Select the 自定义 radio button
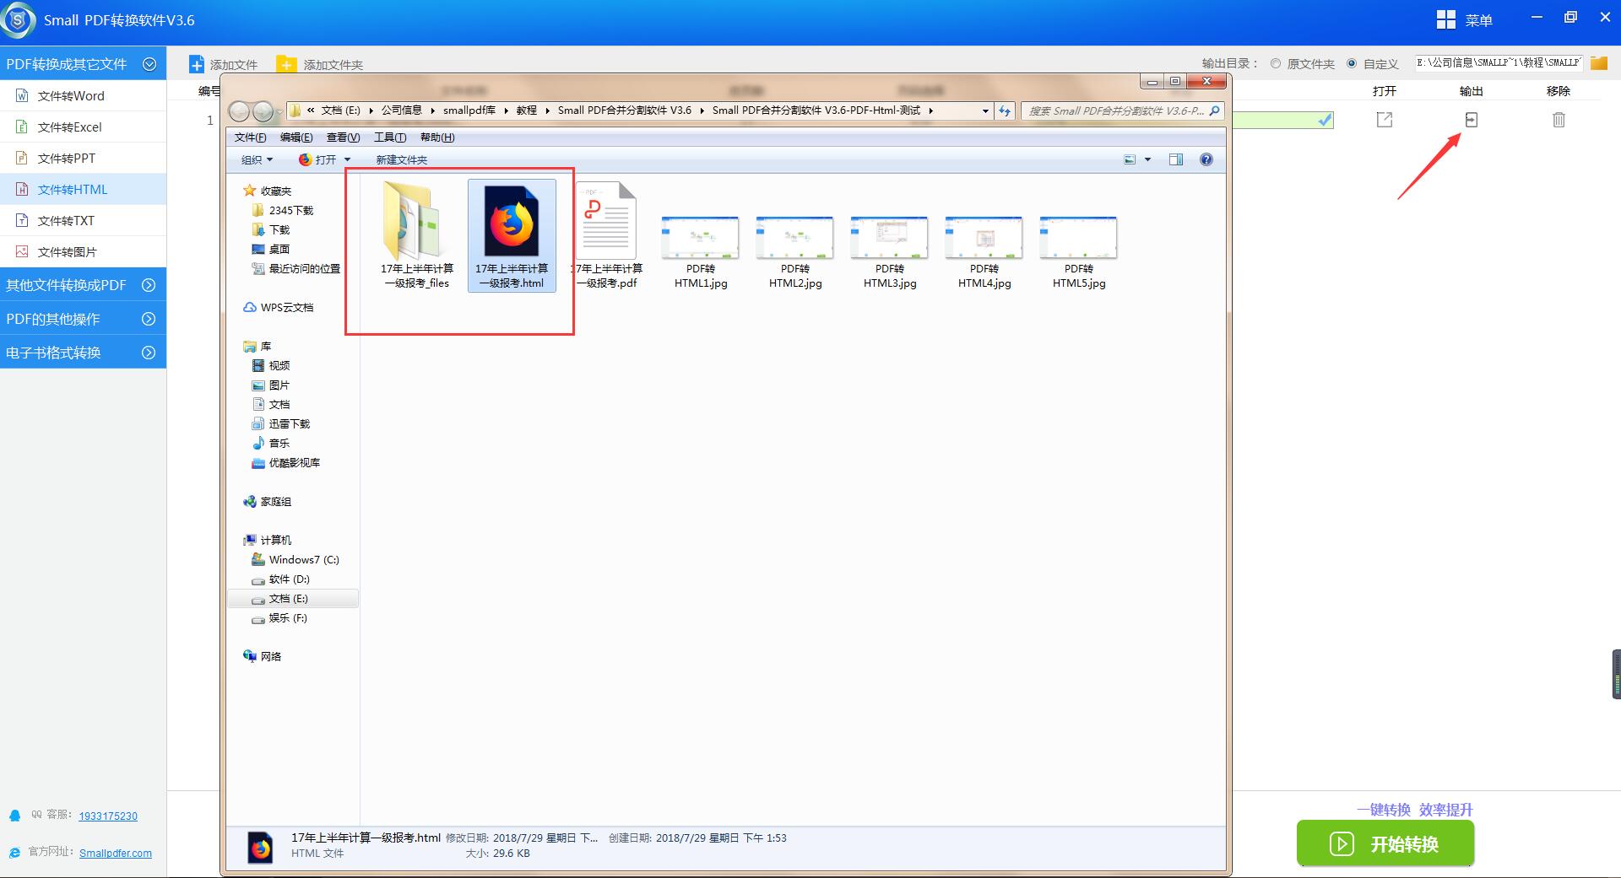 1352,64
